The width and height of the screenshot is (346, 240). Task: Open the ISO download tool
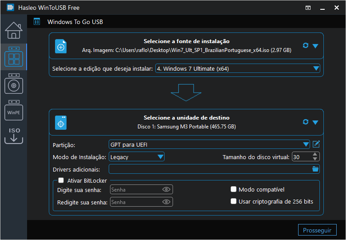click(x=14, y=136)
